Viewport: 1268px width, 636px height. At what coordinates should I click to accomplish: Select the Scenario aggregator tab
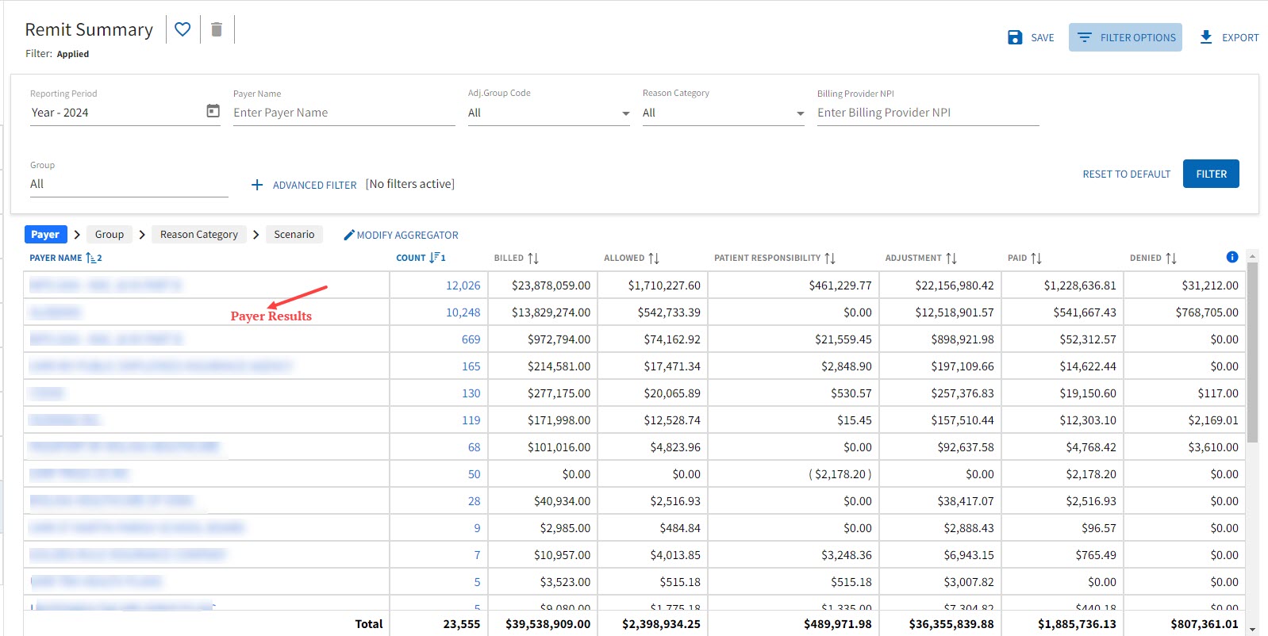click(x=294, y=235)
